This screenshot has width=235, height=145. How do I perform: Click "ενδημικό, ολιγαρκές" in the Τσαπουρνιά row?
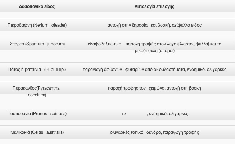coord(168,114)
